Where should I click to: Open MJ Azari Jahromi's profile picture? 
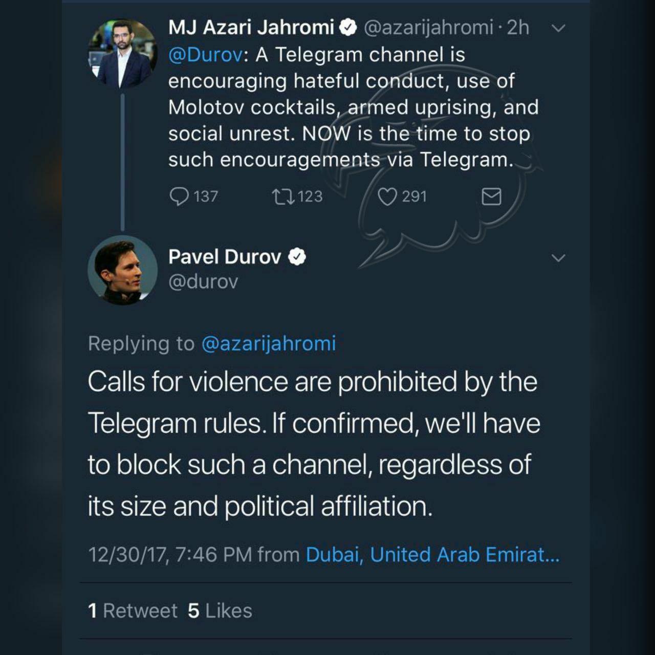point(123,53)
